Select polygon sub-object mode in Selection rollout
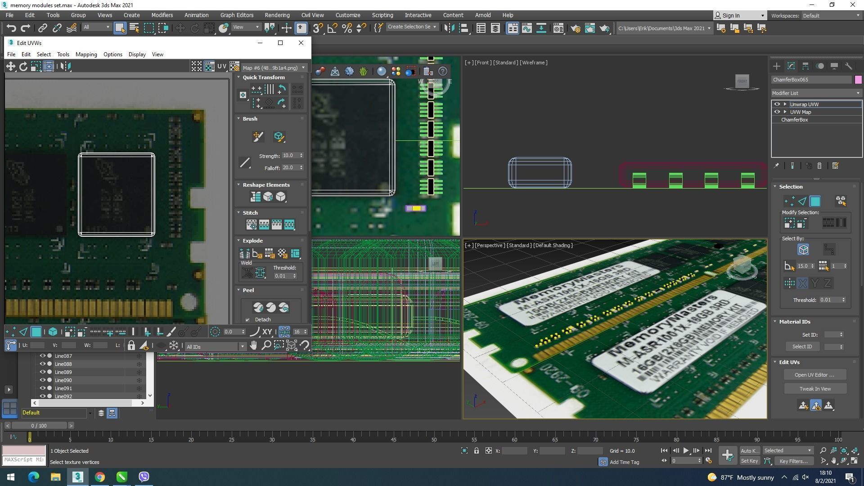 (x=815, y=201)
